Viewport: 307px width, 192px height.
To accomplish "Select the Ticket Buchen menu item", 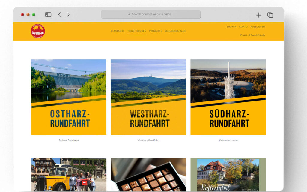I will click(x=137, y=31).
